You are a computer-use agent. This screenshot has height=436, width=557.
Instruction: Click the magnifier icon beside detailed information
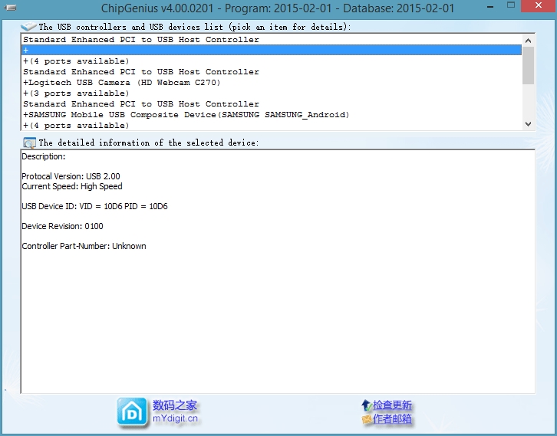pos(29,143)
